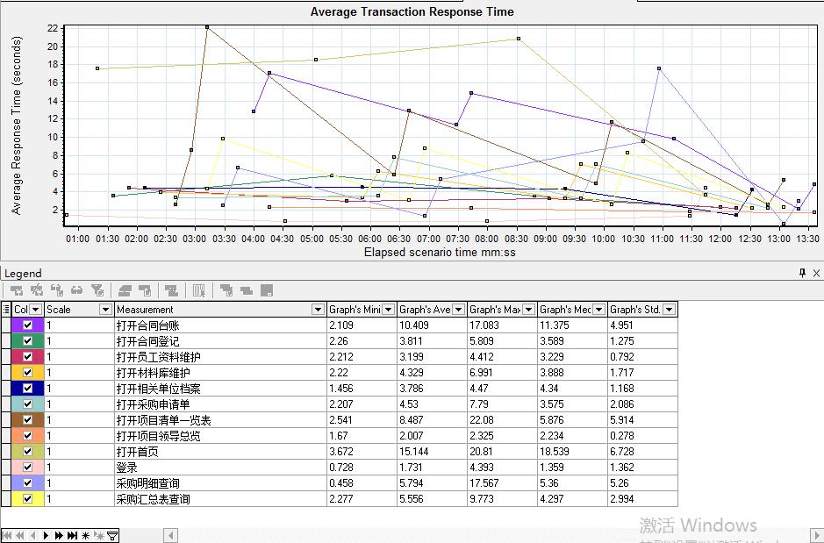
Task: Click the column configuration icon in Legend toolbar
Action: [198, 290]
